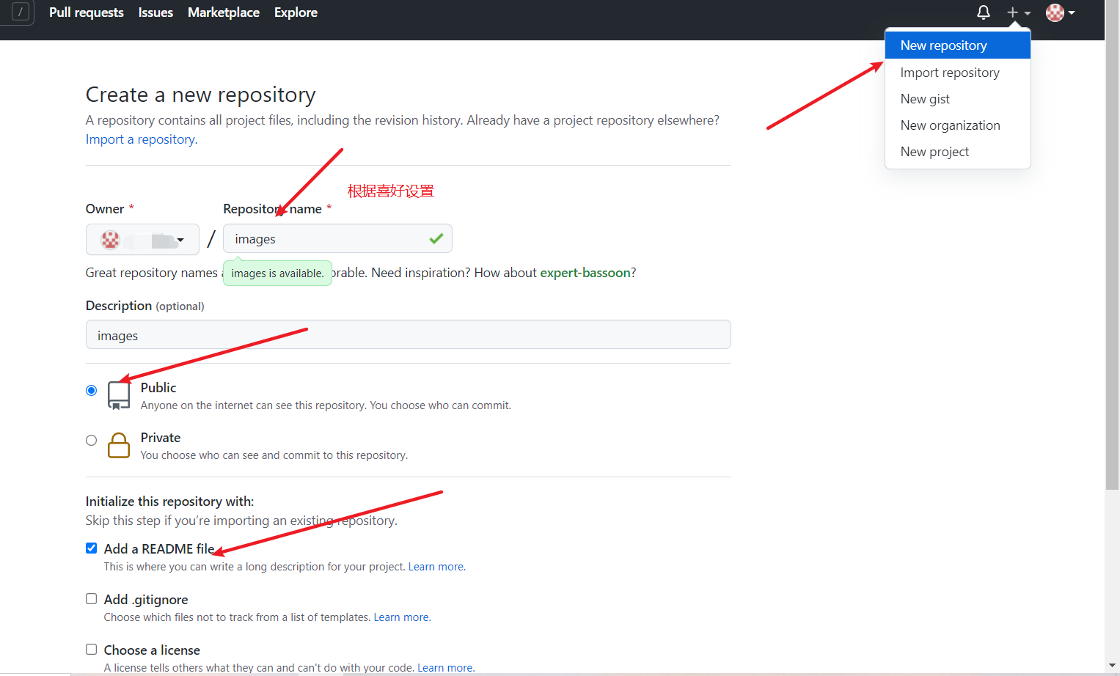The height and width of the screenshot is (676, 1120).
Task: Check Add .gitignore option
Action: click(91, 599)
